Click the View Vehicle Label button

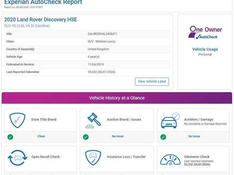152,81
